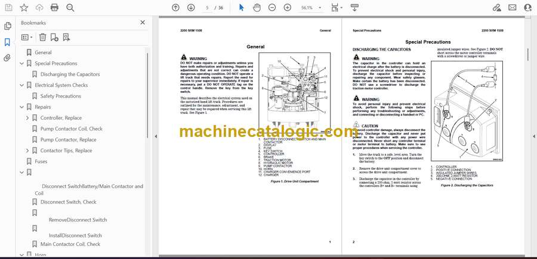This screenshot has height=259, width=537.
Task: Close the Bookmarks panel
Action: (143, 23)
